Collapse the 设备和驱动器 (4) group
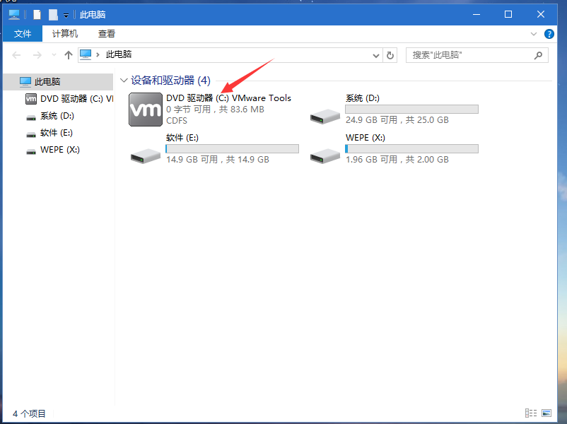The image size is (567, 424). (x=124, y=81)
